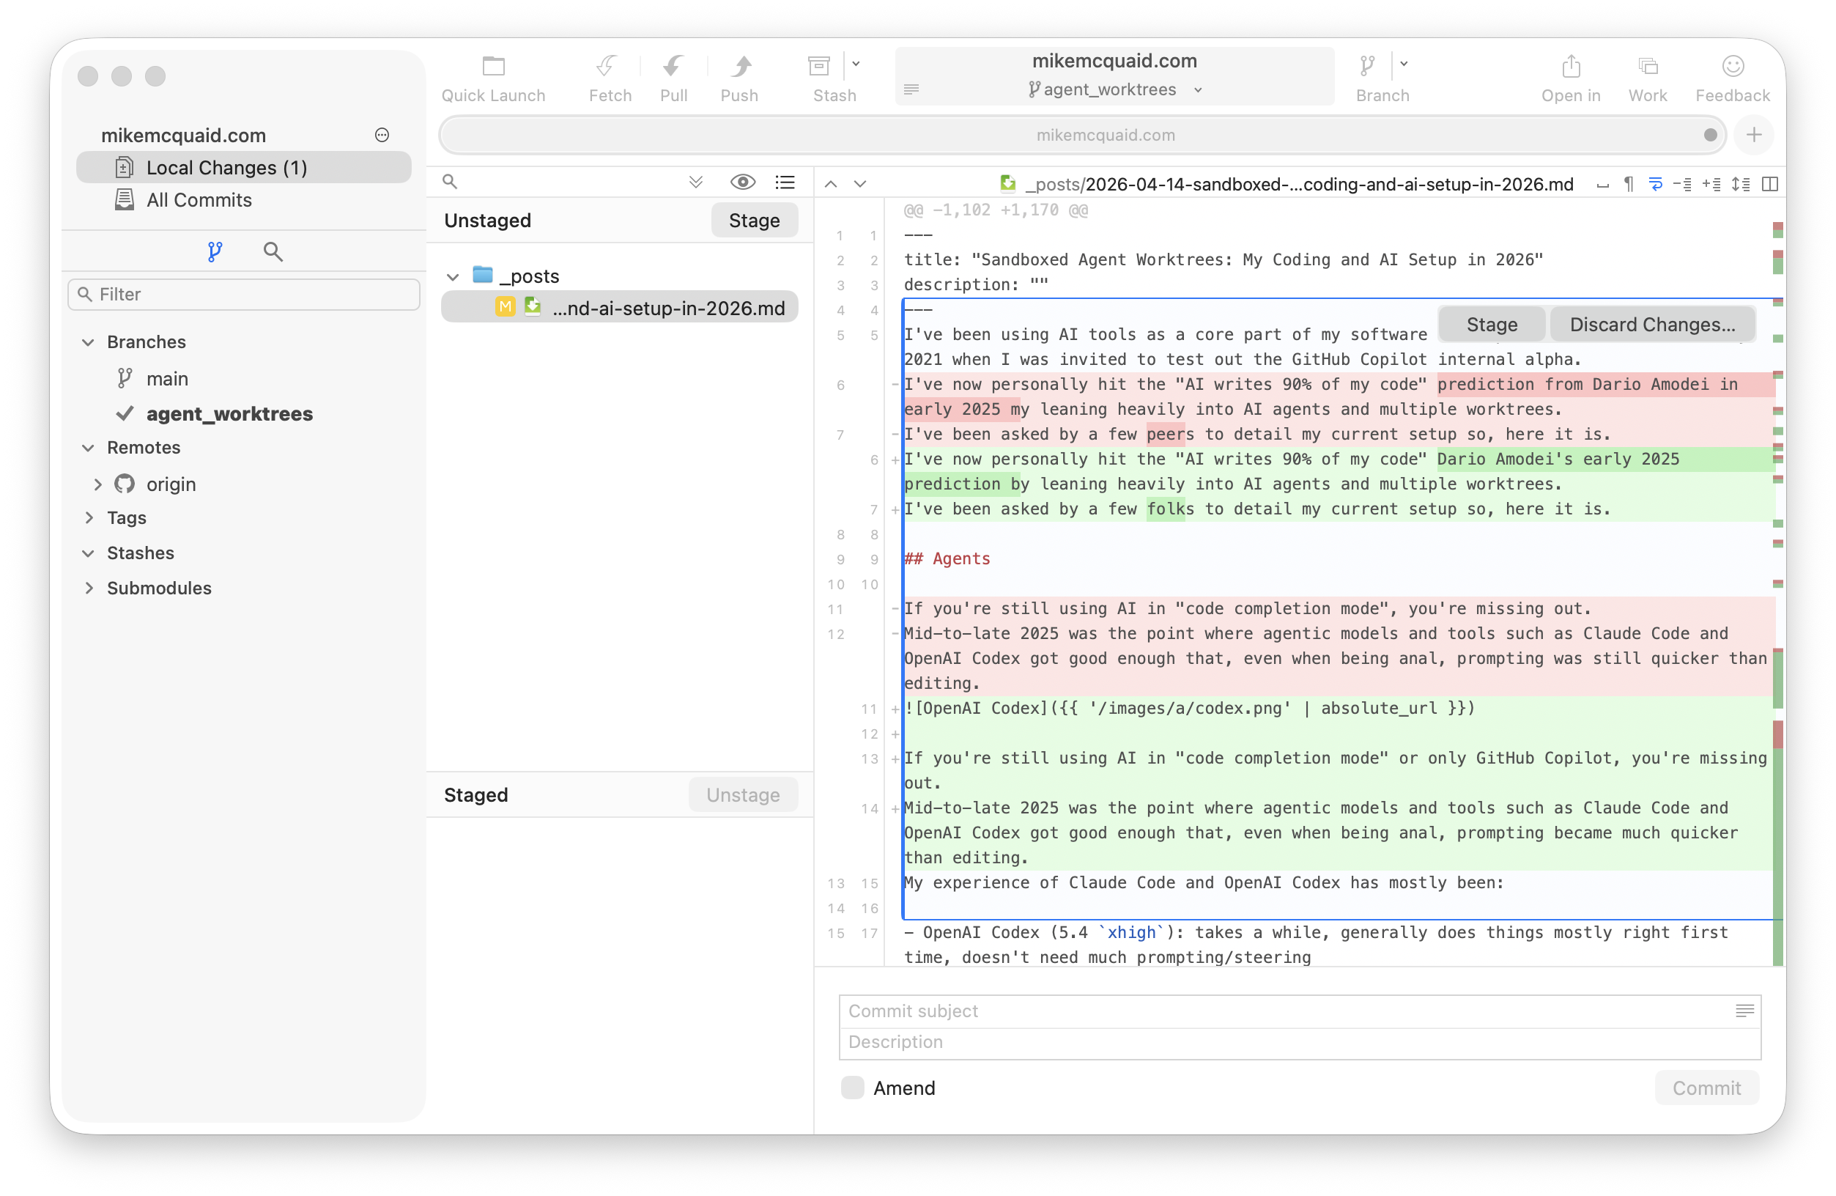Open the Stash tool in the toolbar
Screen dimensions: 1836x1196
tap(818, 68)
